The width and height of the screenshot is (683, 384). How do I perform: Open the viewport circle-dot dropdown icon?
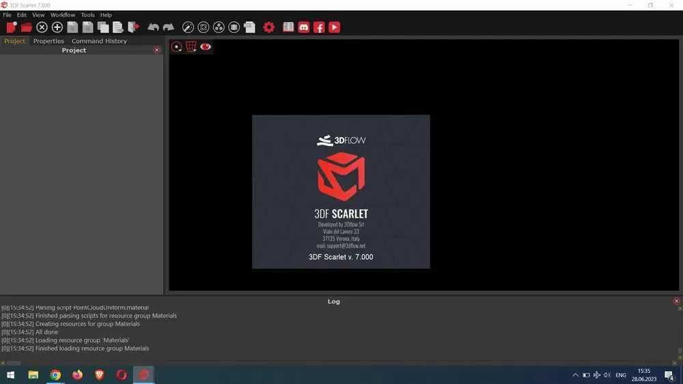pos(176,47)
